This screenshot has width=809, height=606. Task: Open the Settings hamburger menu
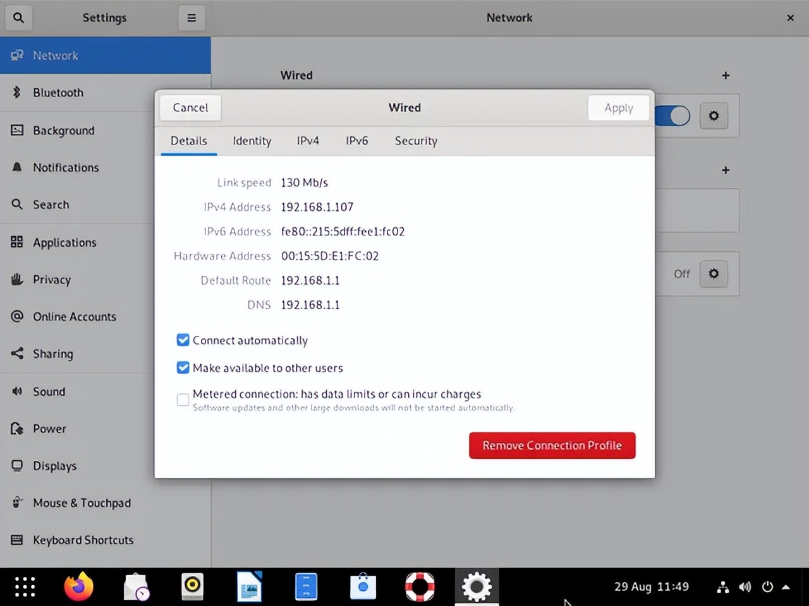(x=191, y=18)
